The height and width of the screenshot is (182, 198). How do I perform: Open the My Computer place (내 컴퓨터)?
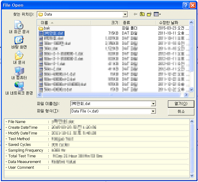19,73
